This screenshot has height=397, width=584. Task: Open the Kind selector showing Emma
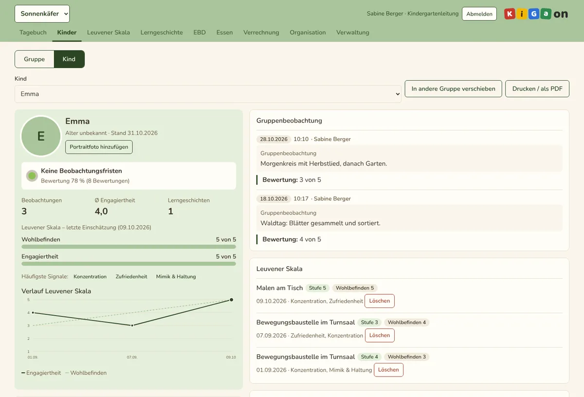click(208, 94)
